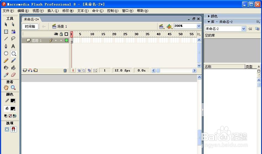Open the Edit Symbols dropdown
The width and height of the screenshot is (262, 154).
(x=169, y=26)
